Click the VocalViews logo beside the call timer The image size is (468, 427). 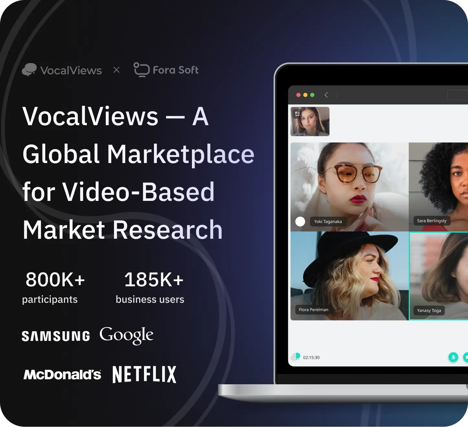point(295,357)
